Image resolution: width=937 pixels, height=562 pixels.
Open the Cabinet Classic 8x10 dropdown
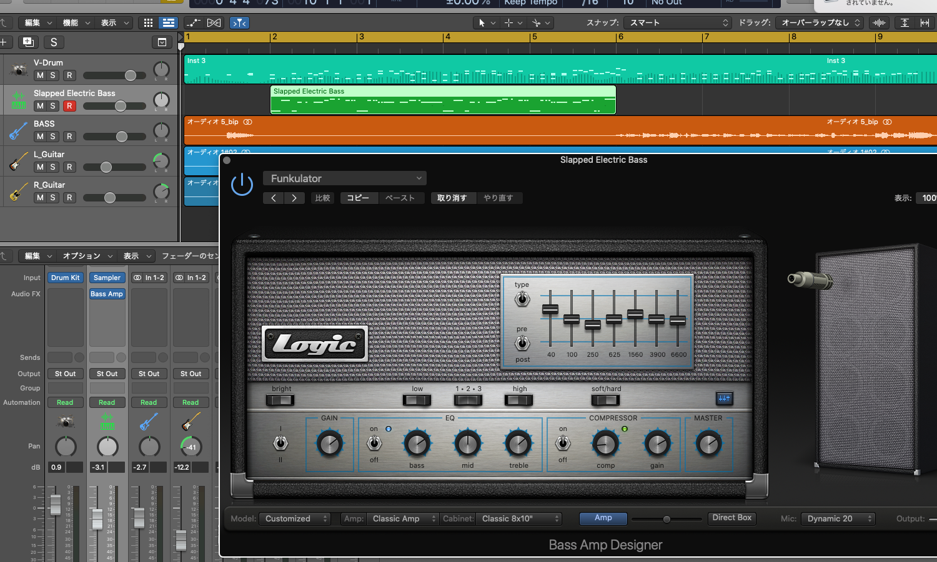coord(519,518)
